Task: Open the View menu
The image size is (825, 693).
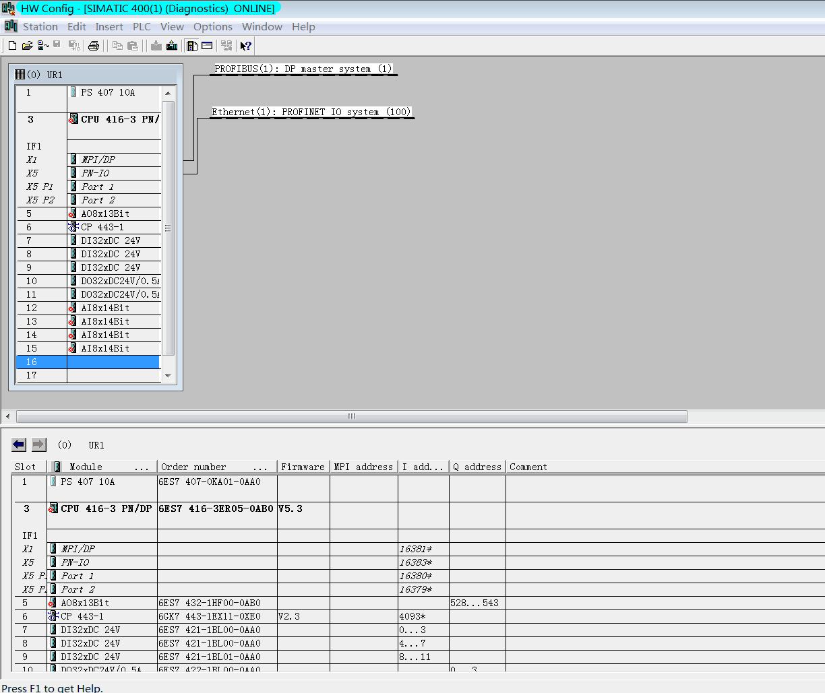Action: coord(172,26)
